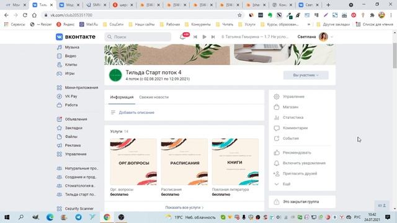This screenshot has width=397, height=223.
Task: Open the Extensions puzzle icon
Action: 372,15
